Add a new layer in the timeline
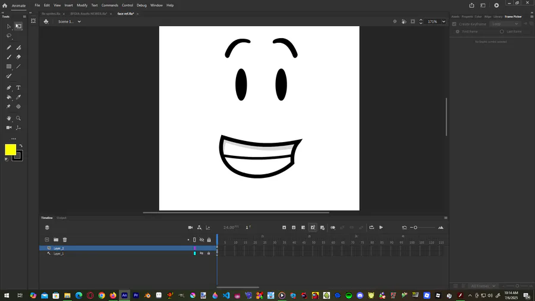Viewport: 535px width, 301px height. click(x=47, y=240)
